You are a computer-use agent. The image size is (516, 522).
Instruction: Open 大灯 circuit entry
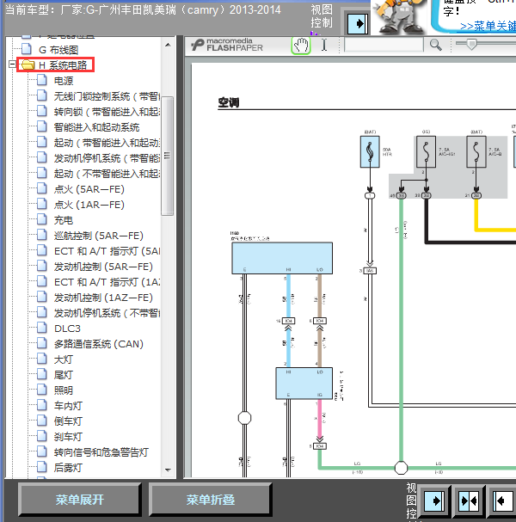(x=64, y=359)
